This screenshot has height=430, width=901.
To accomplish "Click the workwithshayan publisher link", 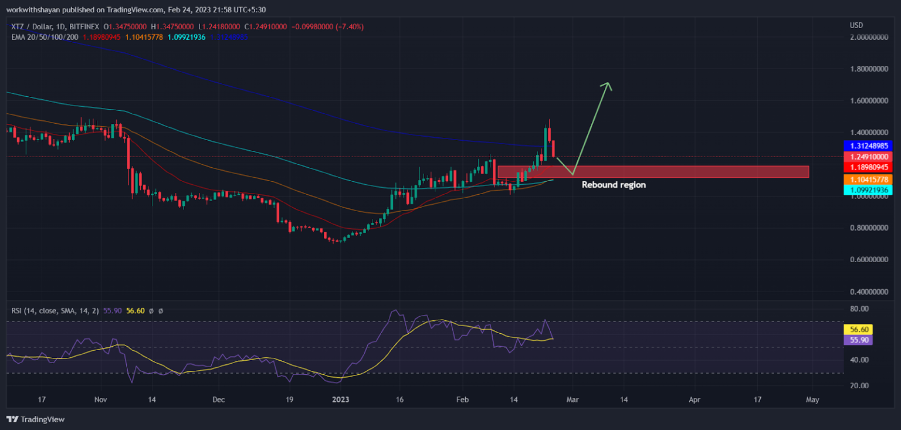I will (x=32, y=8).
